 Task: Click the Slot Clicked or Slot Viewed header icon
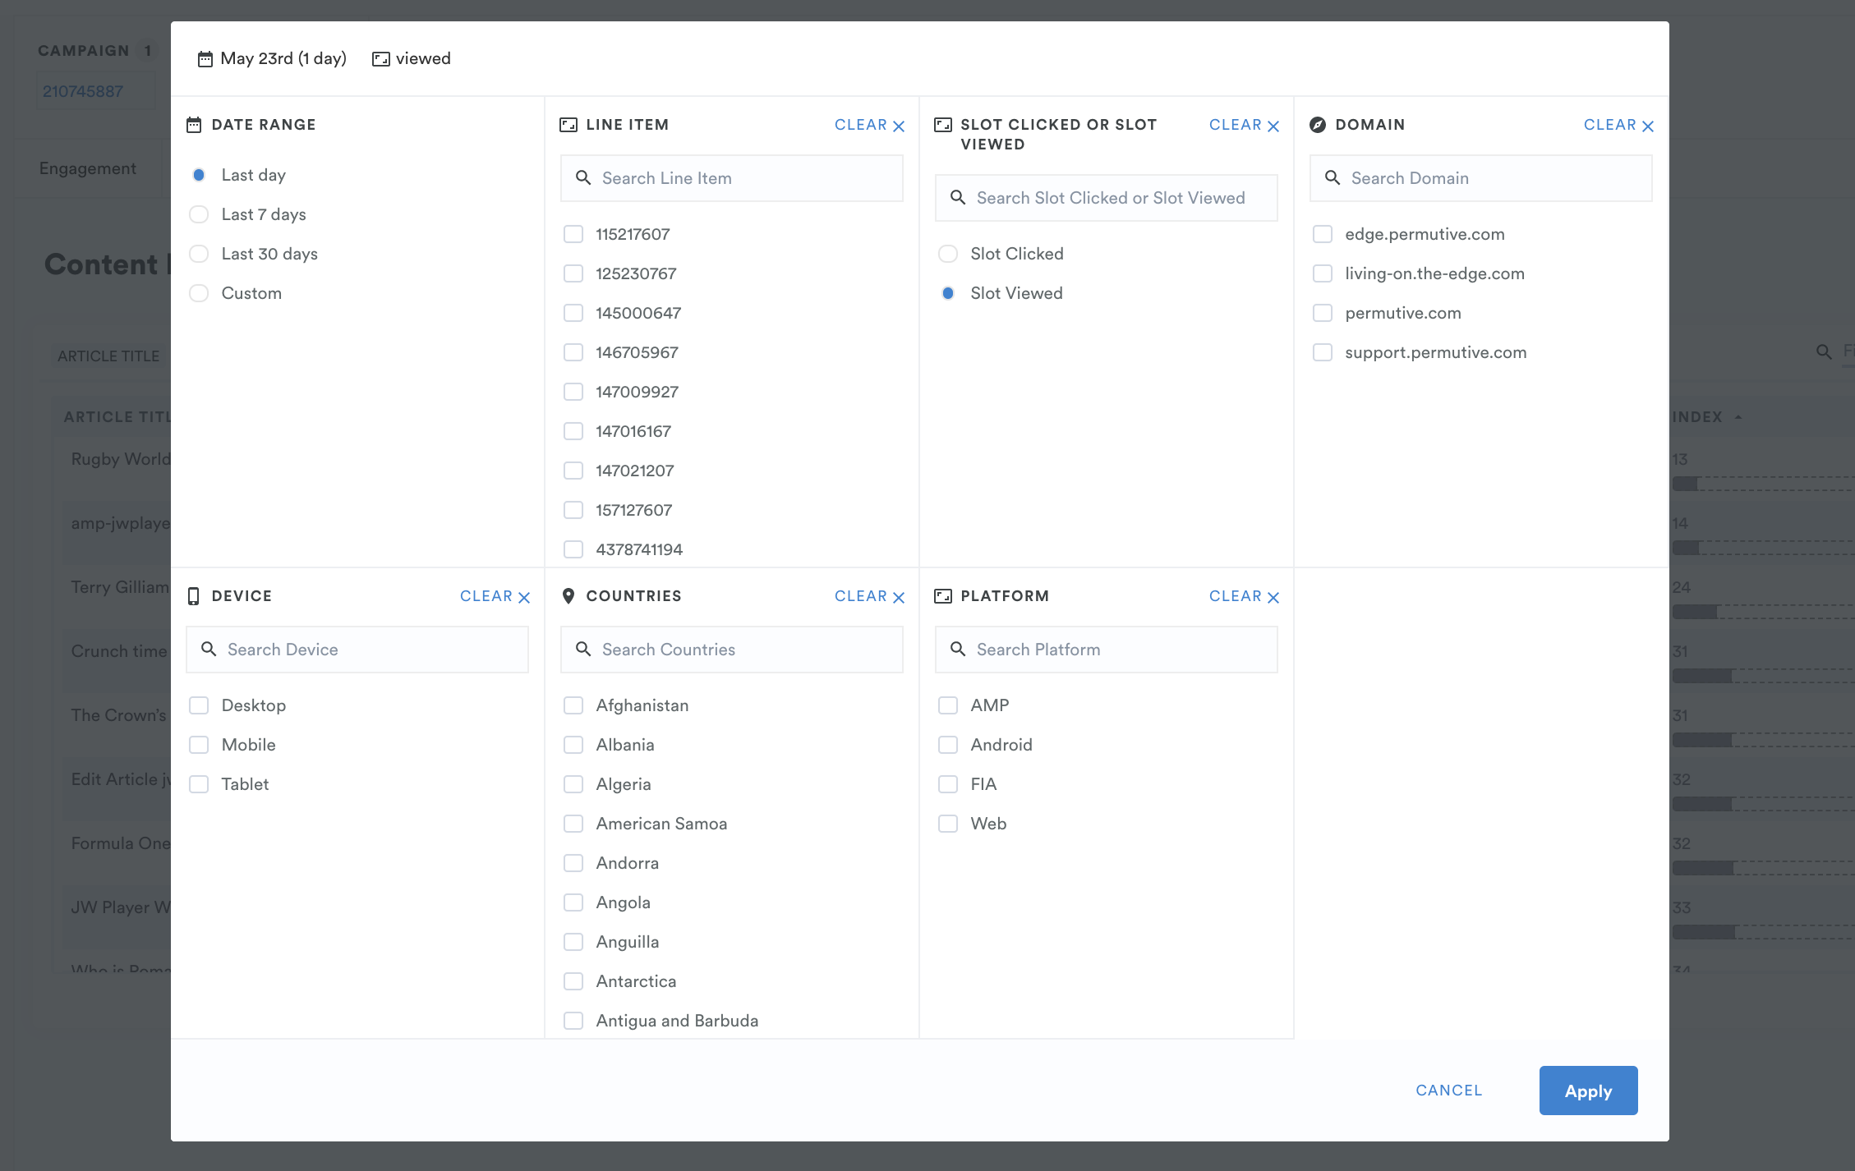pyautogui.click(x=943, y=125)
